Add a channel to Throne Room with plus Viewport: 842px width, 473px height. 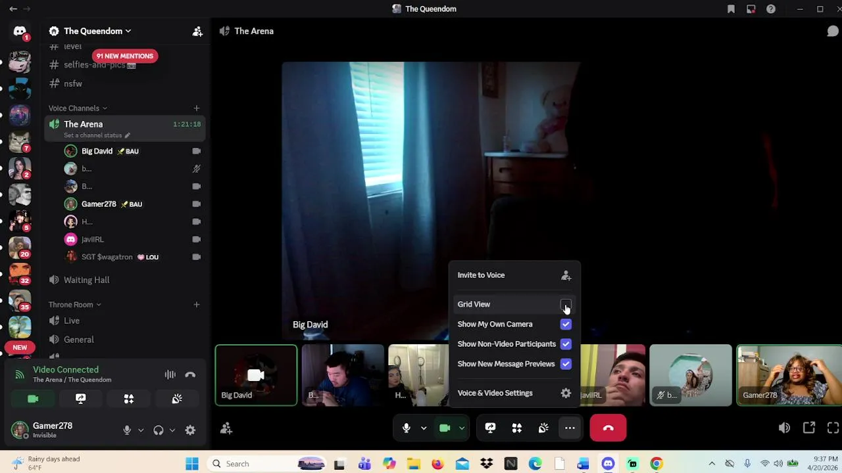196,305
